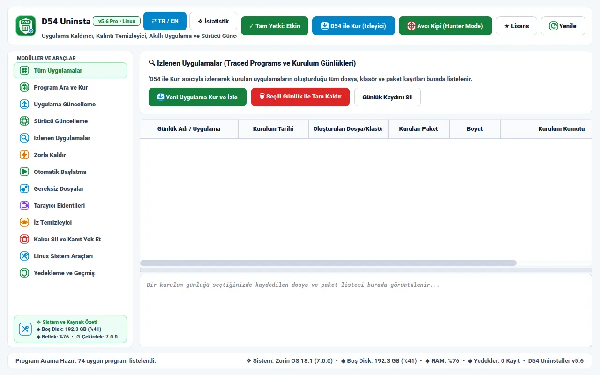Image resolution: width=600 pixels, height=375 pixels.
Task: Click the Yedekleme ve Geçmiş shield icon
Action: [24, 273]
